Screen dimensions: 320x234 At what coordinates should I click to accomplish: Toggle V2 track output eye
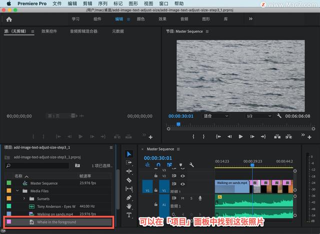(182, 176)
